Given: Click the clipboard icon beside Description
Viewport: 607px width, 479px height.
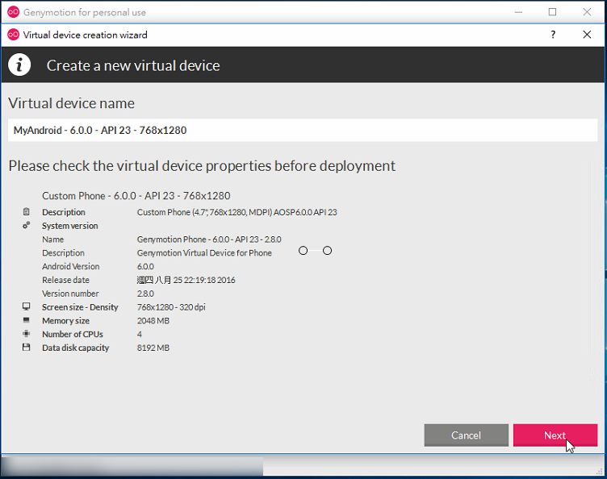Looking at the screenshot, I should 26,211.
